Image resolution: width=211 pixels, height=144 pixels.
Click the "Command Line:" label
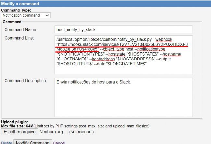point(19,38)
